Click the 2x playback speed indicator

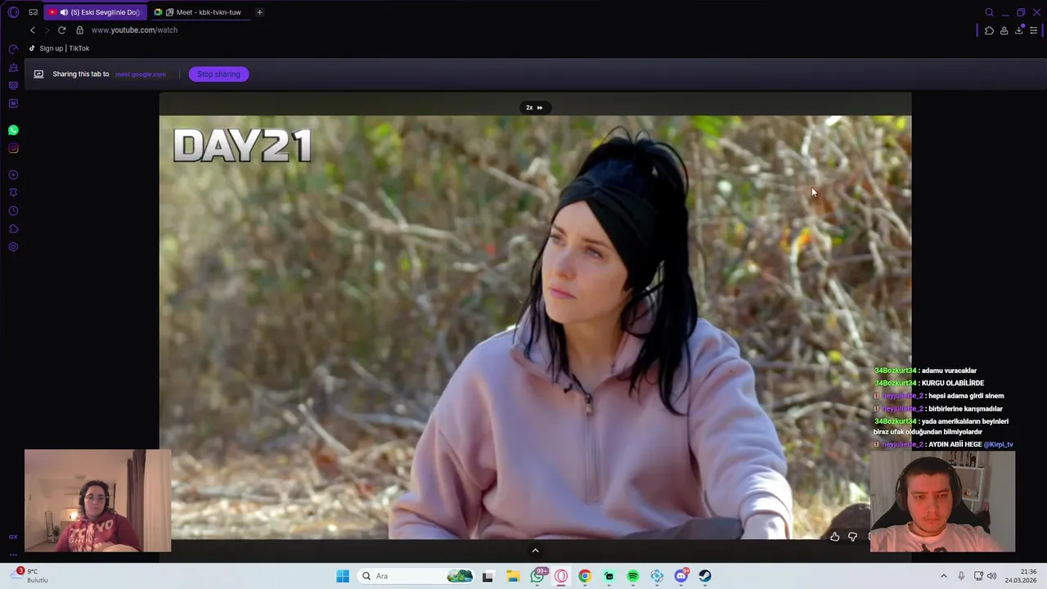point(534,107)
